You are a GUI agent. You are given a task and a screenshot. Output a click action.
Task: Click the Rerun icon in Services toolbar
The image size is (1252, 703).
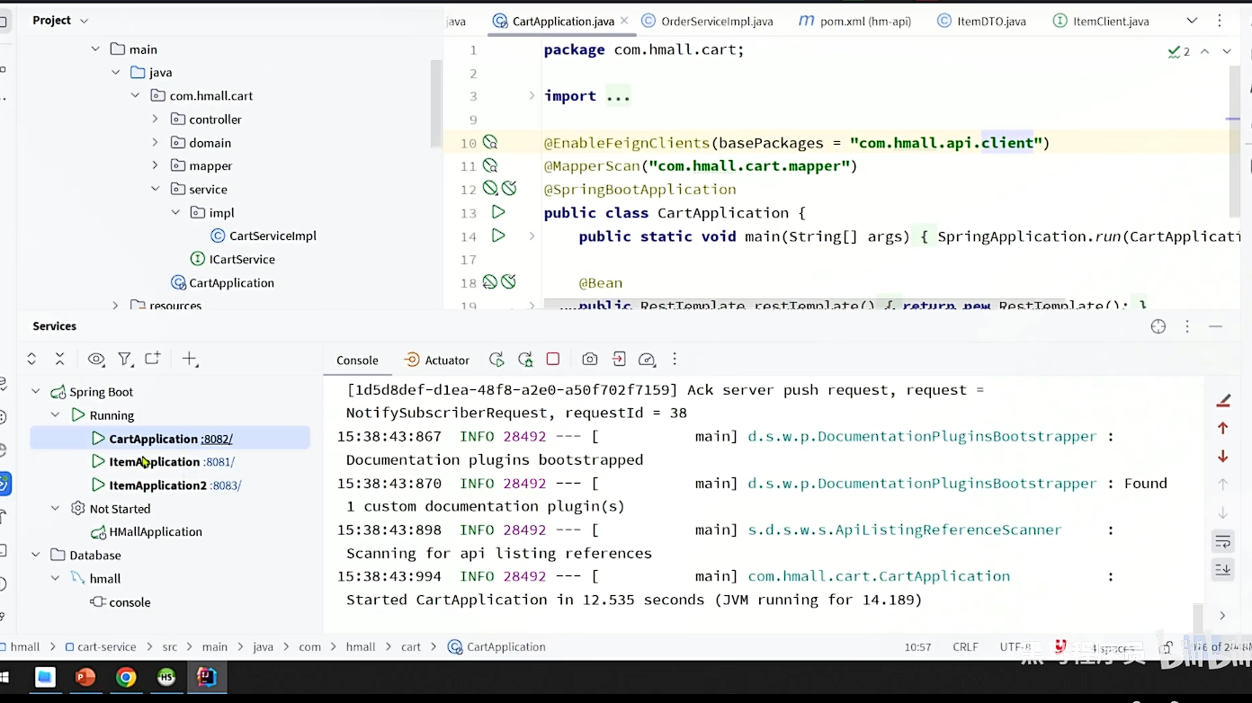coord(496,360)
